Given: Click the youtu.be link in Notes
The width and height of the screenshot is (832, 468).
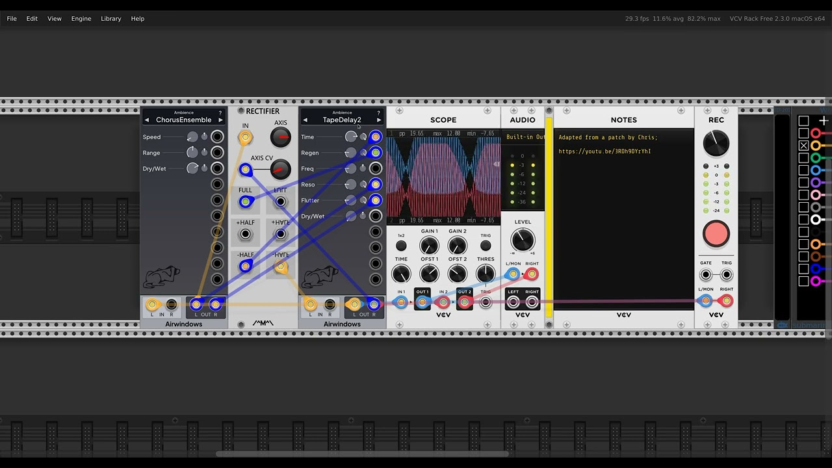Looking at the screenshot, I should click(x=604, y=151).
